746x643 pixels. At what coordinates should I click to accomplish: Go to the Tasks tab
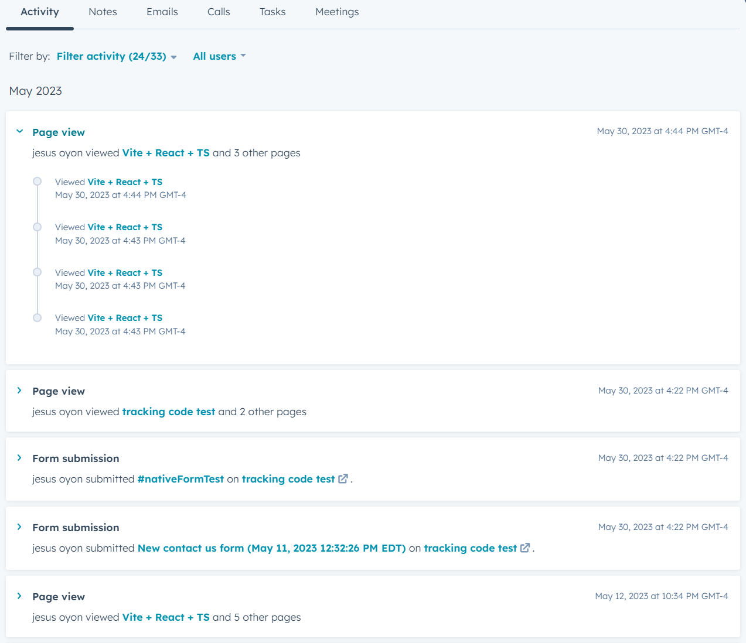point(272,12)
